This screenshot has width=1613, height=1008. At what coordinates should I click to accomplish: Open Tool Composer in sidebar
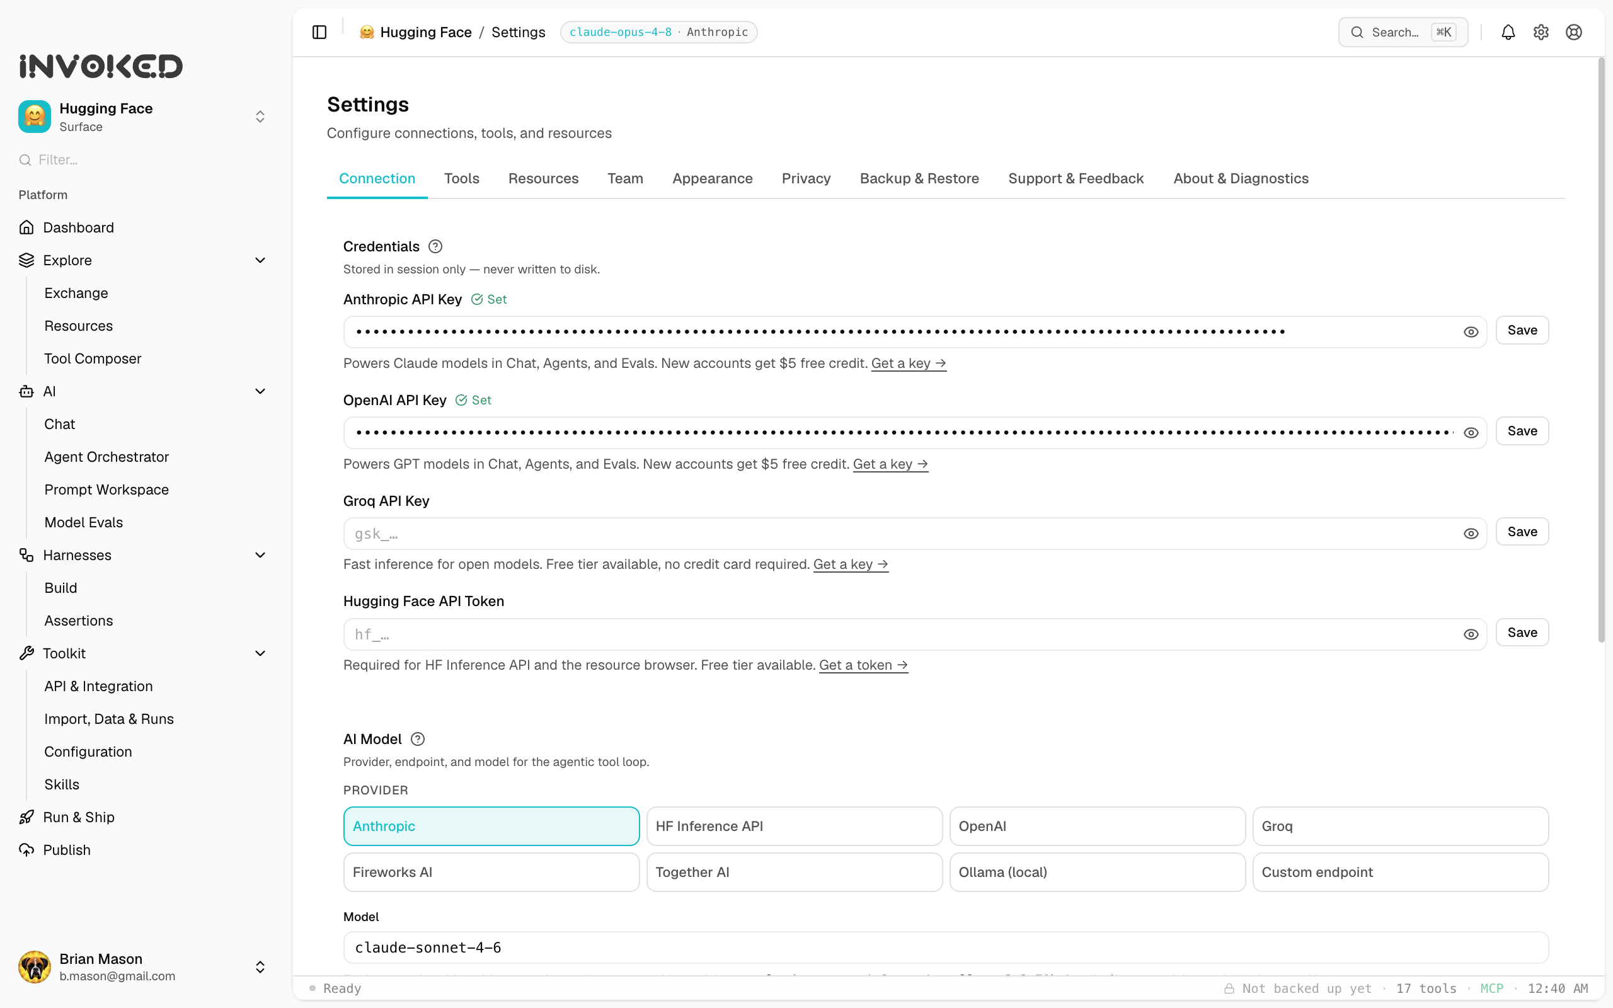[x=93, y=358]
